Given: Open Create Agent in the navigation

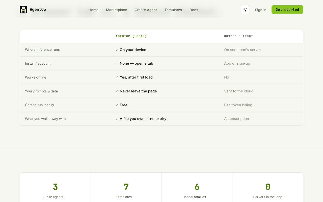Looking at the screenshot, I should (x=146, y=10).
